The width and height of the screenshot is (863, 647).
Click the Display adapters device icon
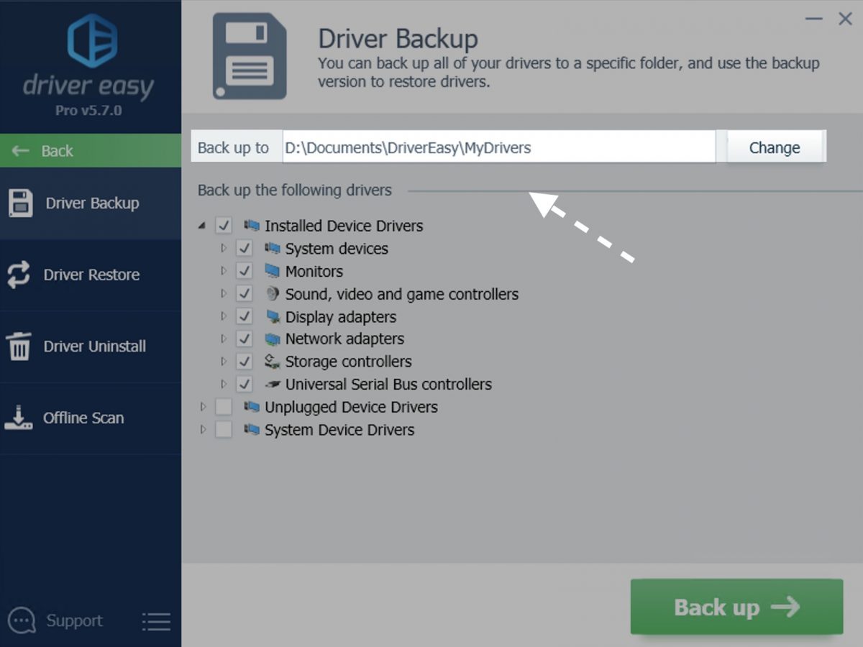tap(272, 316)
